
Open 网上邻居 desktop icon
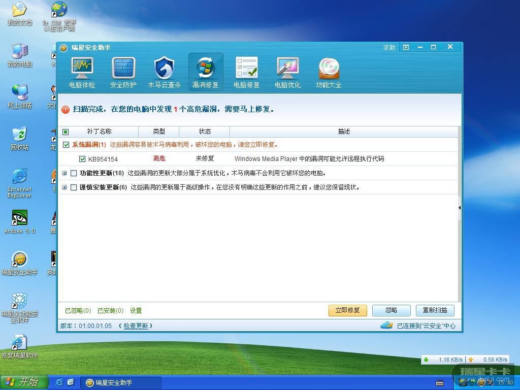20,96
